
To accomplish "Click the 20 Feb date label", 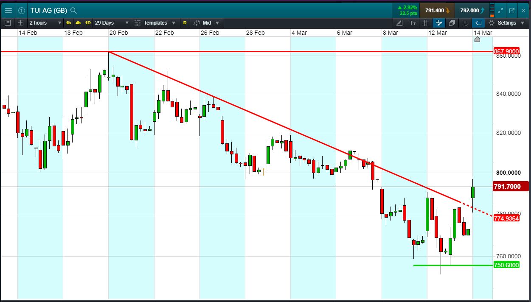I will (119, 33).
